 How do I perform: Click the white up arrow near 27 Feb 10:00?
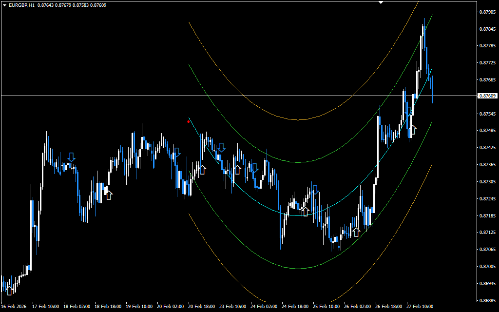point(413,130)
